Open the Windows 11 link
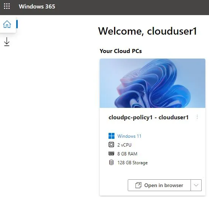Image resolution: width=209 pixels, height=197 pixels. (129, 136)
